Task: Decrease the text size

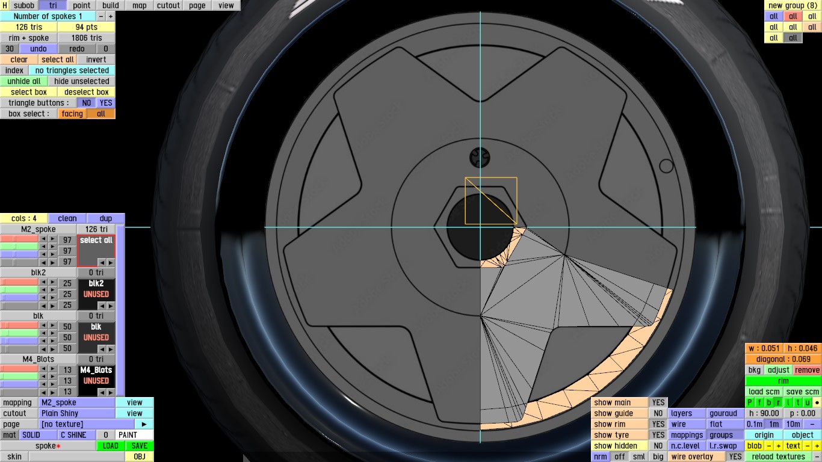Action: click(x=808, y=446)
